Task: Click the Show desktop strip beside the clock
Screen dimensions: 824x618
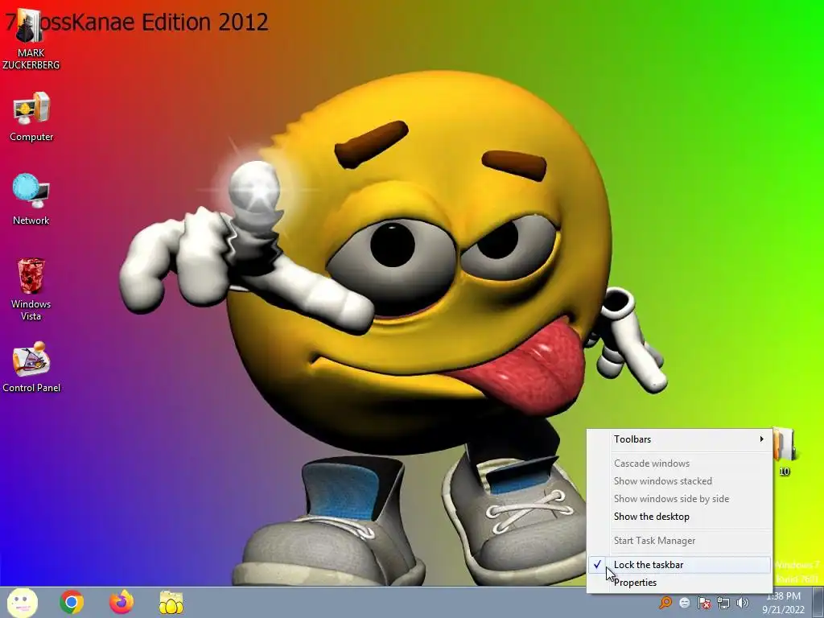Action: [x=818, y=602]
